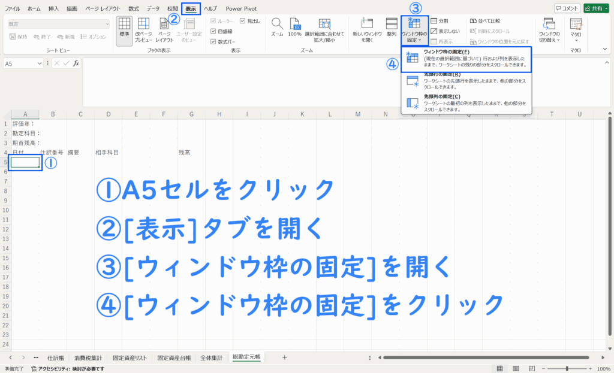Switch to ページレイアウト view
Viewport: 614px width, 373px height.
tap(164, 31)
